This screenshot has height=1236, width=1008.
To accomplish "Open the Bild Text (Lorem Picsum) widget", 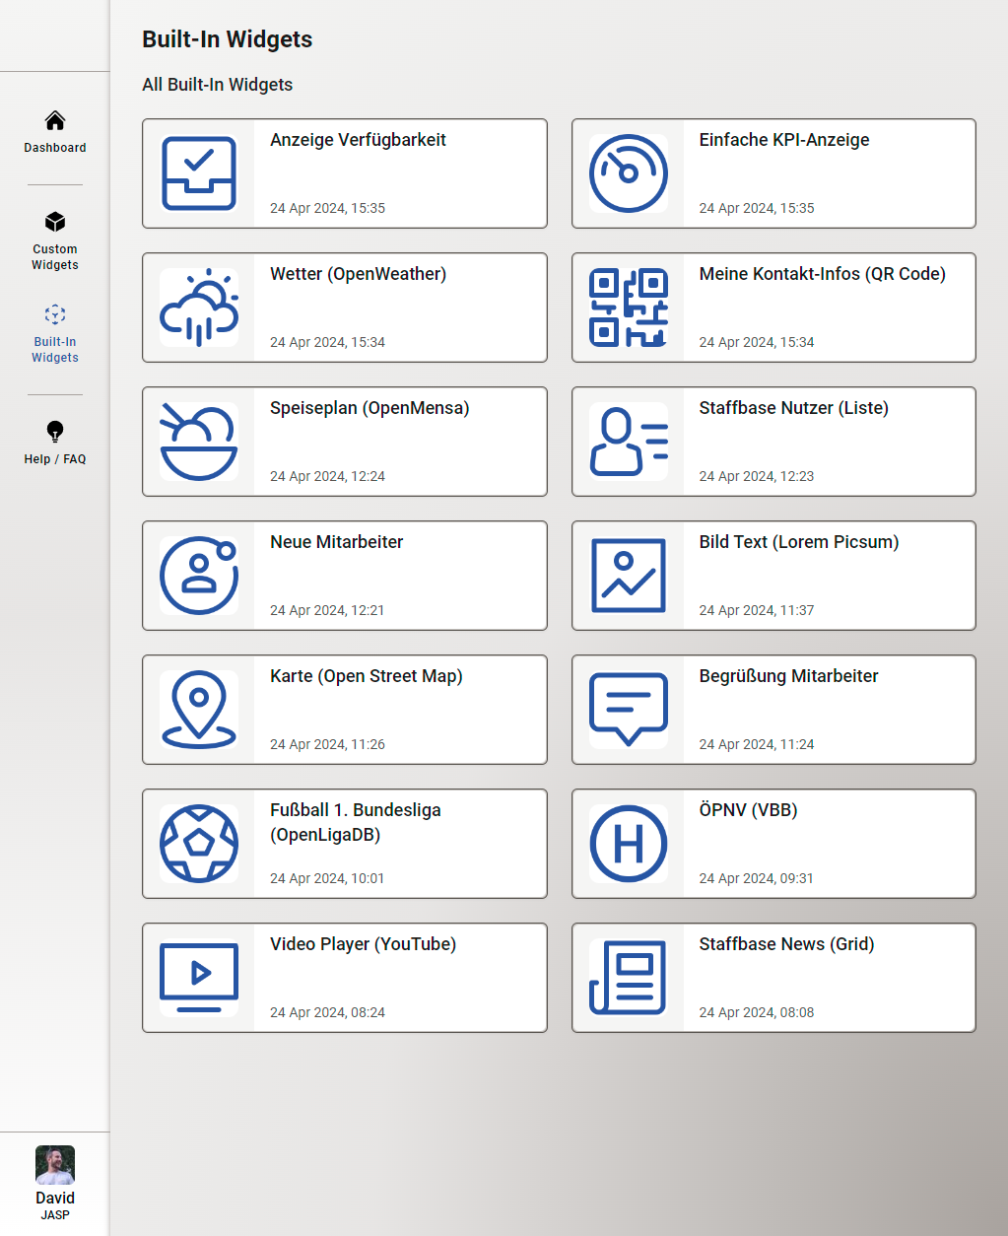I will pyautogui.click(x=773, y=575).
